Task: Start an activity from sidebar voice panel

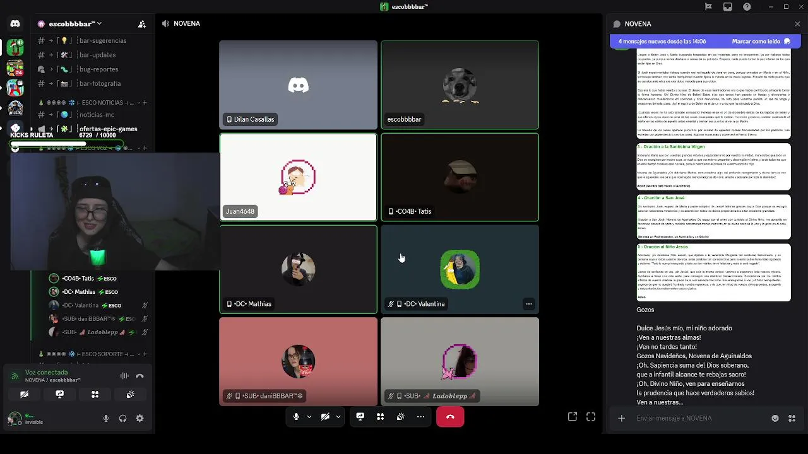Action: (95, 394)
